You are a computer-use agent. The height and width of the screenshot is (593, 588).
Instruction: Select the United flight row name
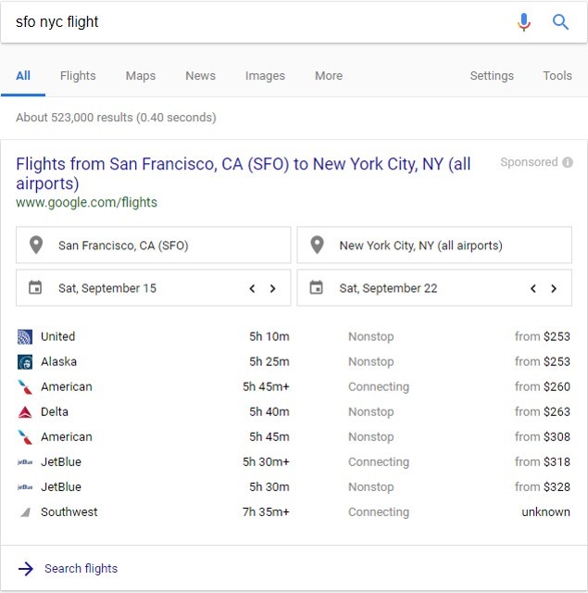click(57, 336)
